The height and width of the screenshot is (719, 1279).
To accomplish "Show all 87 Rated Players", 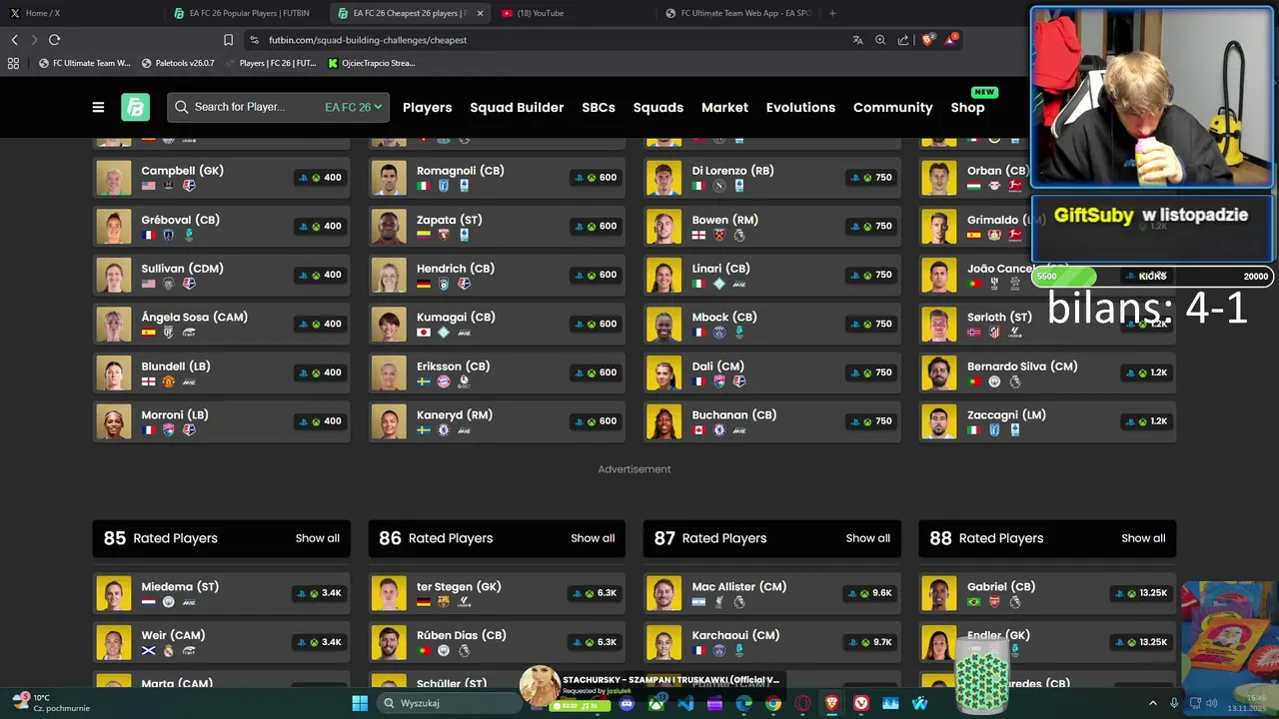I will pos(867,538).
